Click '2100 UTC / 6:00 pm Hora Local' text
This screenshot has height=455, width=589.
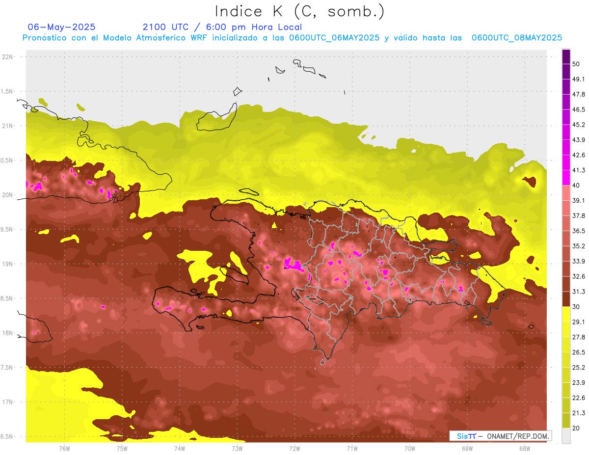(x=222, y=27)
